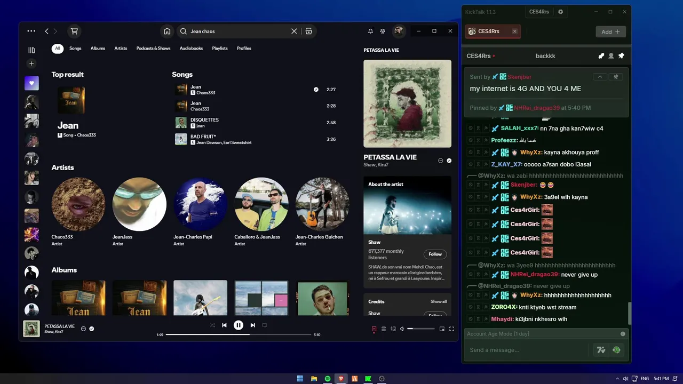The image size is (683, 384).
Task: Create playlist with sidebar plus icon
Action: pos(31,63)
